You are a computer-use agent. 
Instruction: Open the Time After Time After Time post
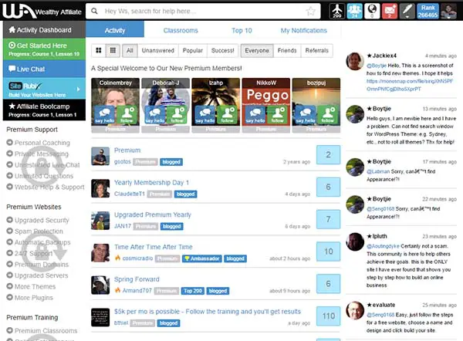click(x=154, y=247)
